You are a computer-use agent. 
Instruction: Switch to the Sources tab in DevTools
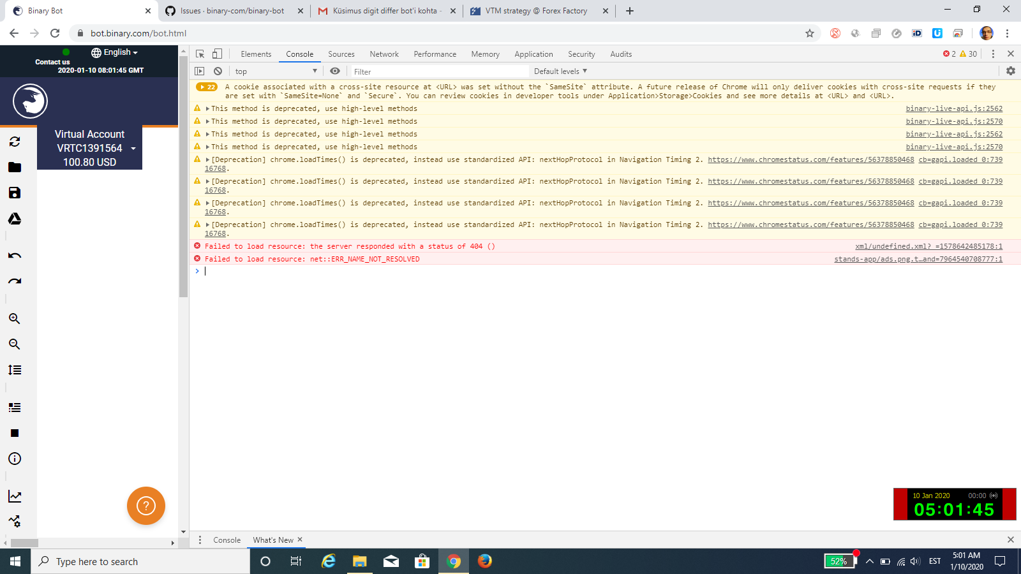tap(341, 54)
